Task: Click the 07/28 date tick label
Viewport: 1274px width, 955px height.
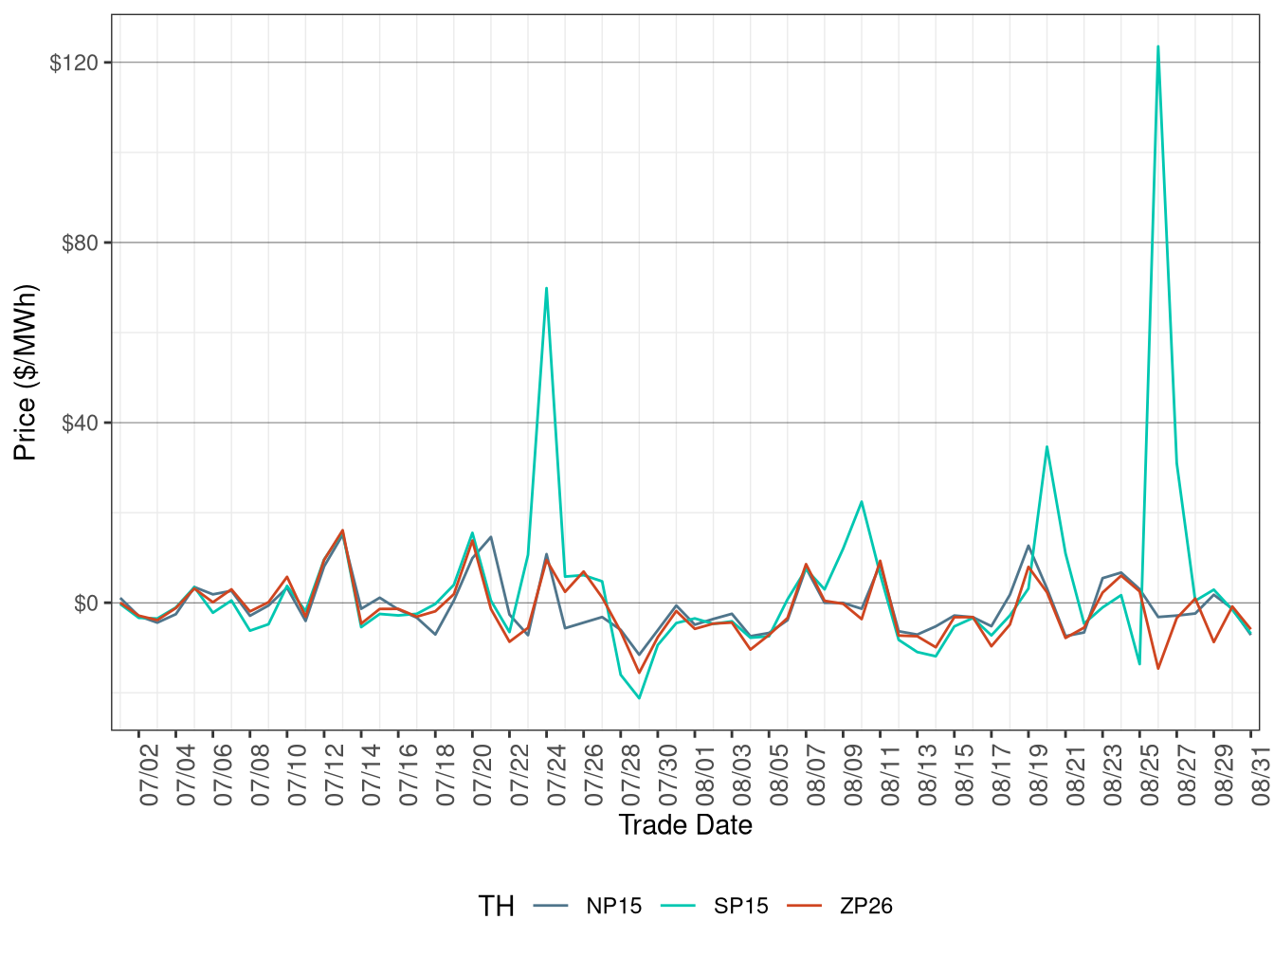Action: click(630, 774)
